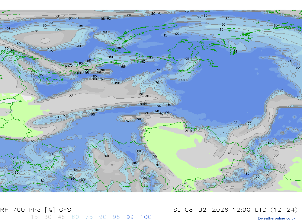Select the '12:00 UTC' time text
The width and height of the screenshot is (302, 221).
click(x=249, y=210)
